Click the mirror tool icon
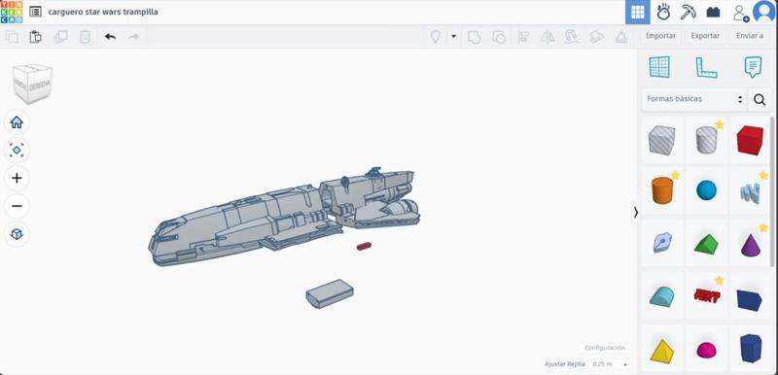Viewport: 778px width, 375px height. pos(548,37)
